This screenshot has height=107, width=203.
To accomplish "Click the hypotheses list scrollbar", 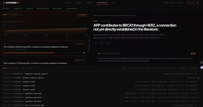I will (x=89, y=46).
